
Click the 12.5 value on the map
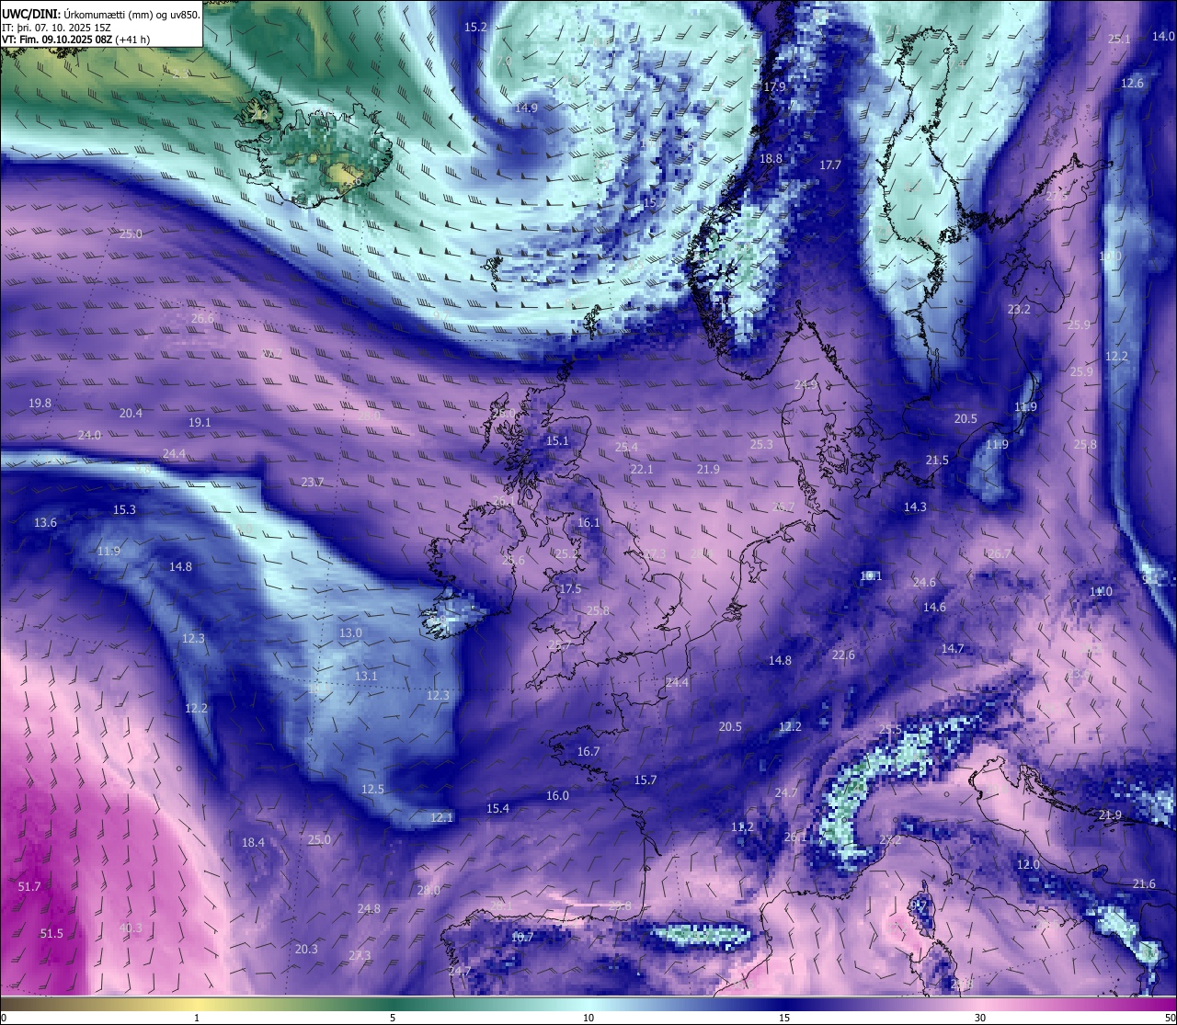(x=372, y=789)
